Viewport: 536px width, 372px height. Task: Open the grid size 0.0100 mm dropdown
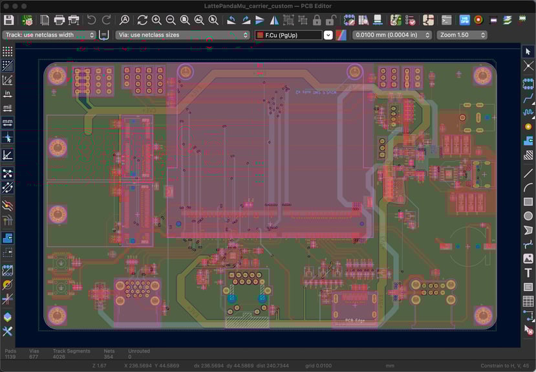391,35
